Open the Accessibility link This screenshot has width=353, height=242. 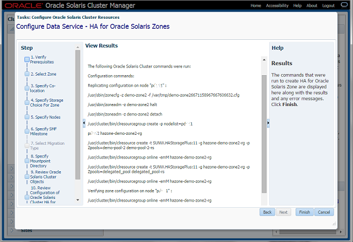click(x=277, y=6)
